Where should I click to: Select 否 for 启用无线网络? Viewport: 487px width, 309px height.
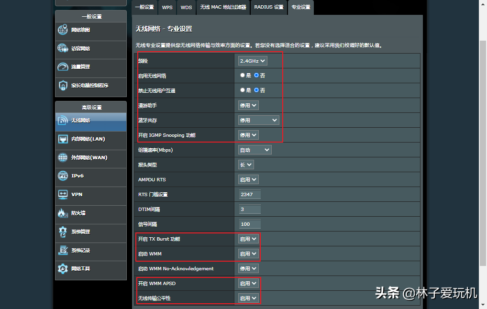[x=256, y=75]
